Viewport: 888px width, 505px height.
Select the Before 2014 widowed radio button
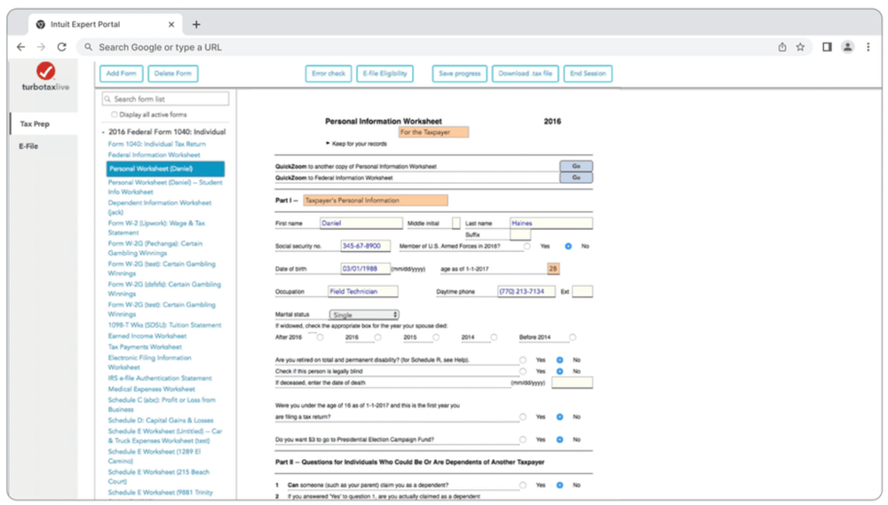tap(573, 337)
